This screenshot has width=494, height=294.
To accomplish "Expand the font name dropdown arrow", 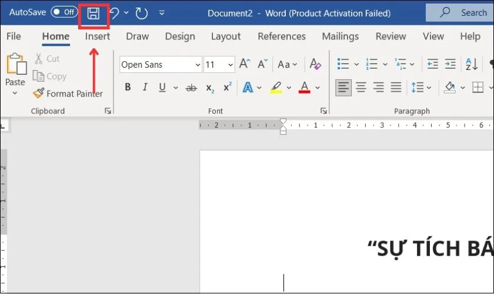I will [x=198, y=65].
